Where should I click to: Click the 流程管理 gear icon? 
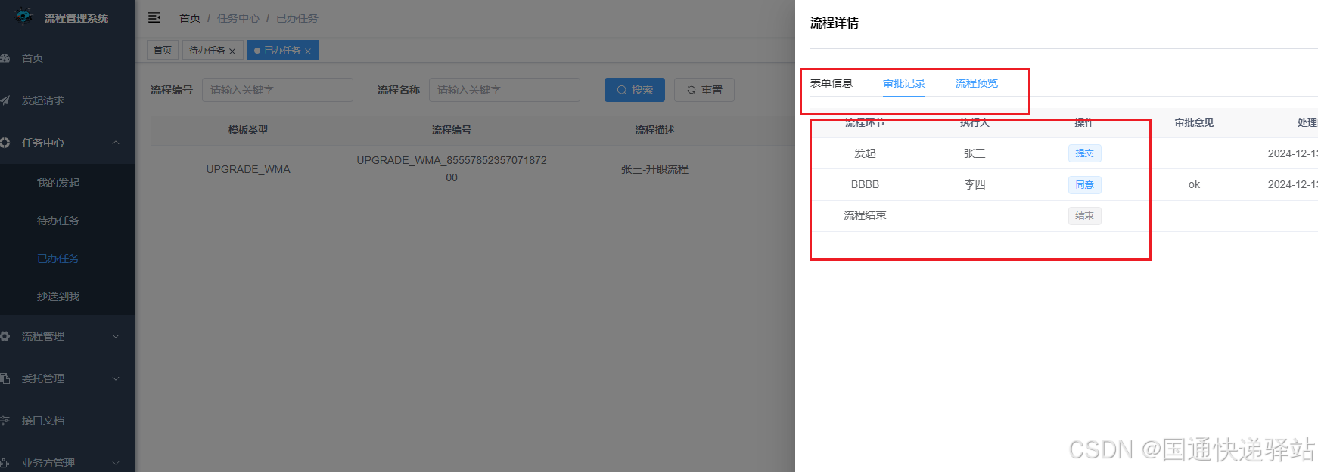click(5, 336)
